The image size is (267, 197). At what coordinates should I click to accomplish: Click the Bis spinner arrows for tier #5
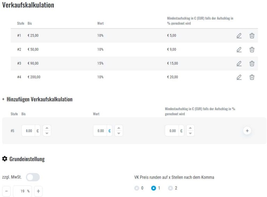click(x=47, y=131)
